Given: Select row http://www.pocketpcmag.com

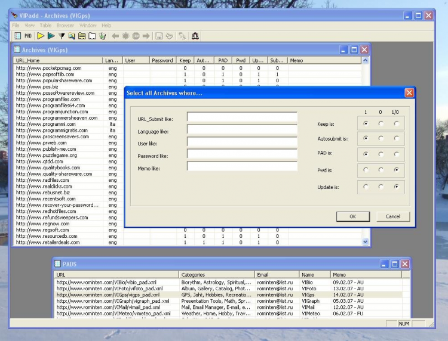Looking at the screenshot, I should 187,68.
